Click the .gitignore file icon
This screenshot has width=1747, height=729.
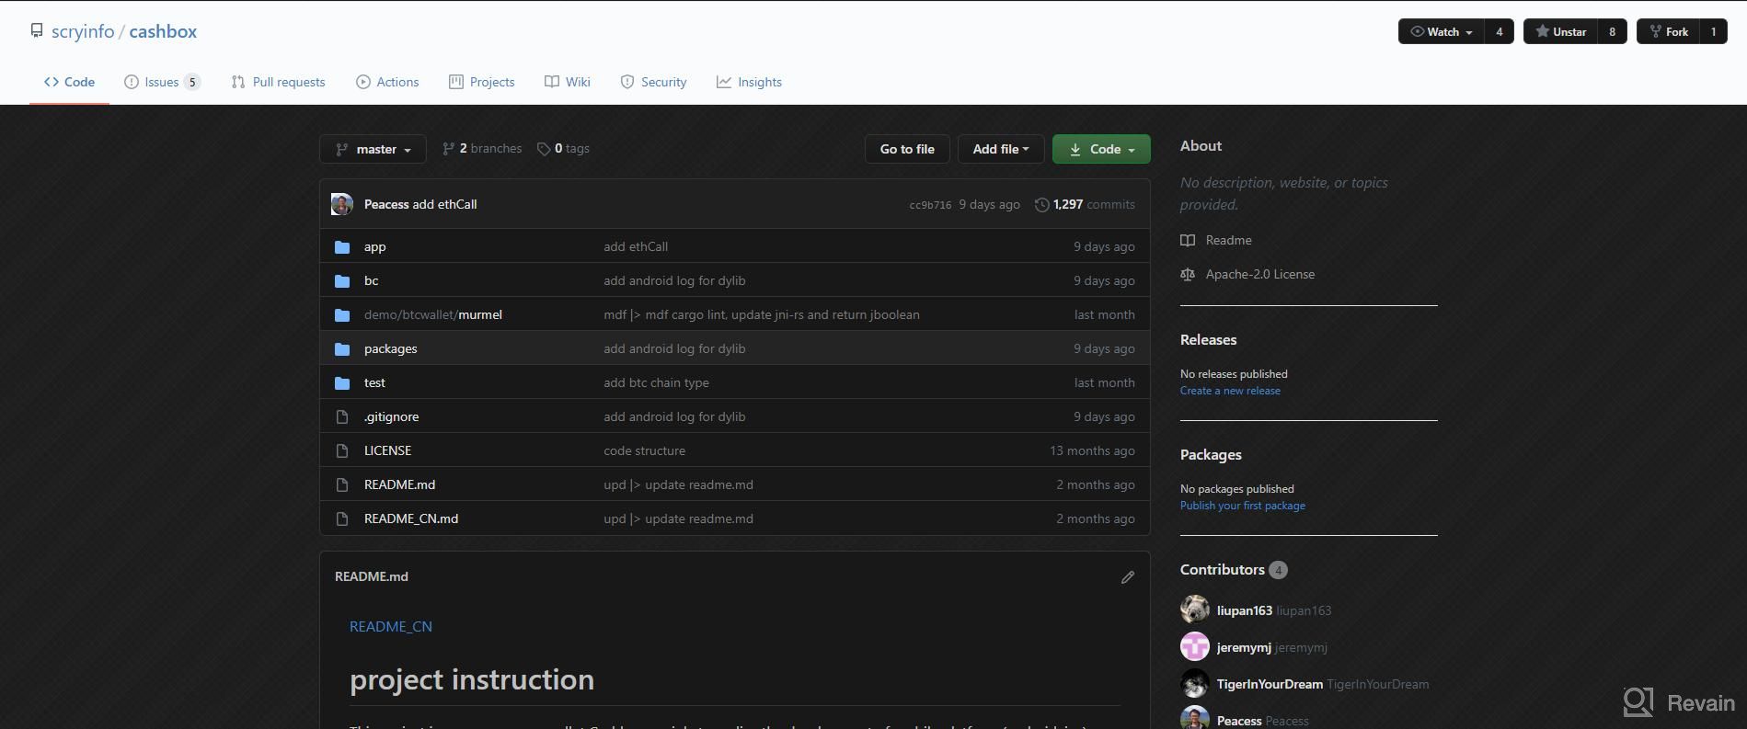click(342, 416)
